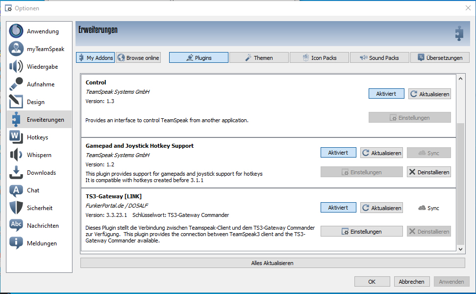Toggle Aktiviert for Gamepad and Joystick plugin
Screen dimensions: 476x294
pos(338,153)
